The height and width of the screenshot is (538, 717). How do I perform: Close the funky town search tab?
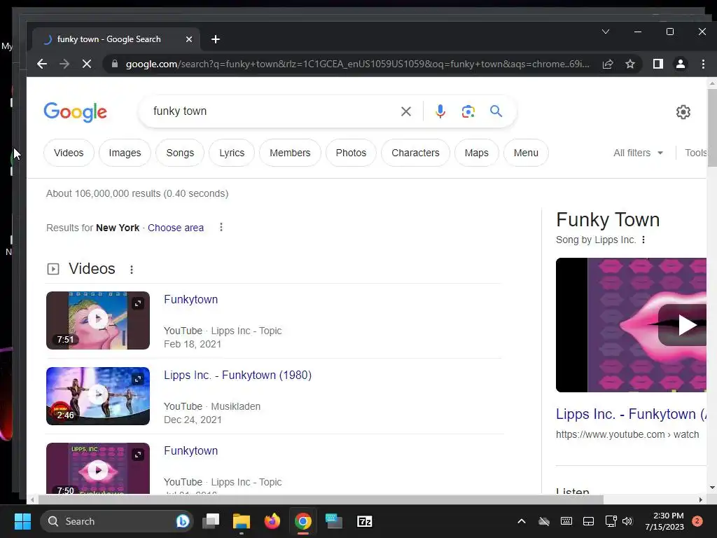[189, 39]
